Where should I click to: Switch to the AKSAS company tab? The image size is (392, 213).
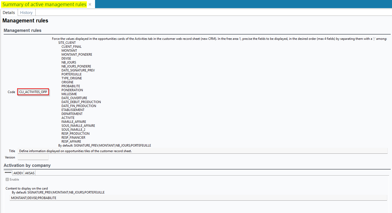point(30,173)
